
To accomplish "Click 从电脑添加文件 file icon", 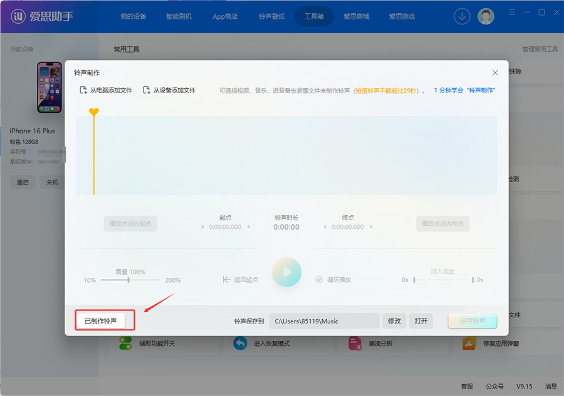I will point(83,90).
